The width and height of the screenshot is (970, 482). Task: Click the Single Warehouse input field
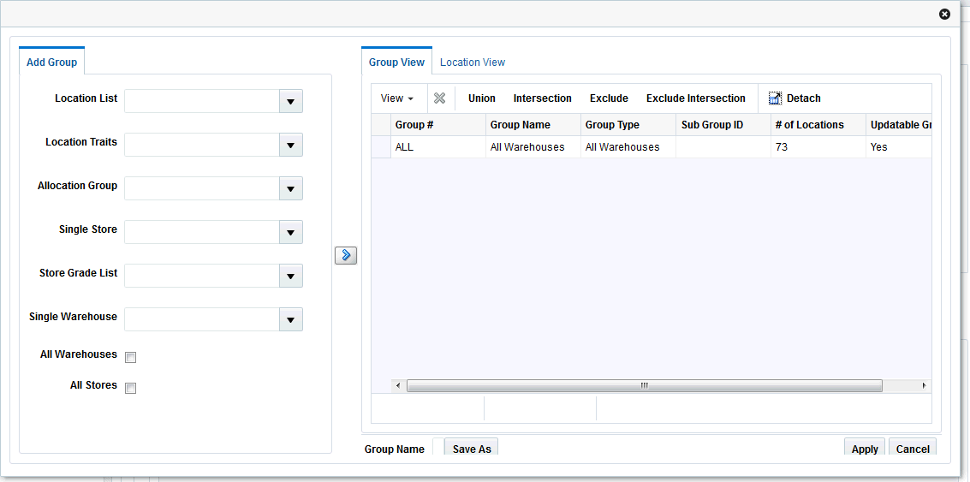[202, 319]
